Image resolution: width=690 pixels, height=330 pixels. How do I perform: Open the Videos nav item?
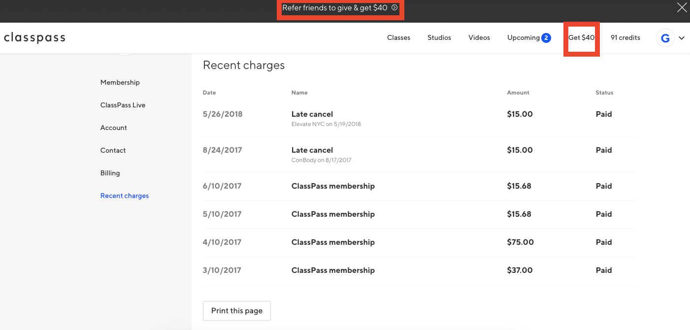tap(479, 38)
